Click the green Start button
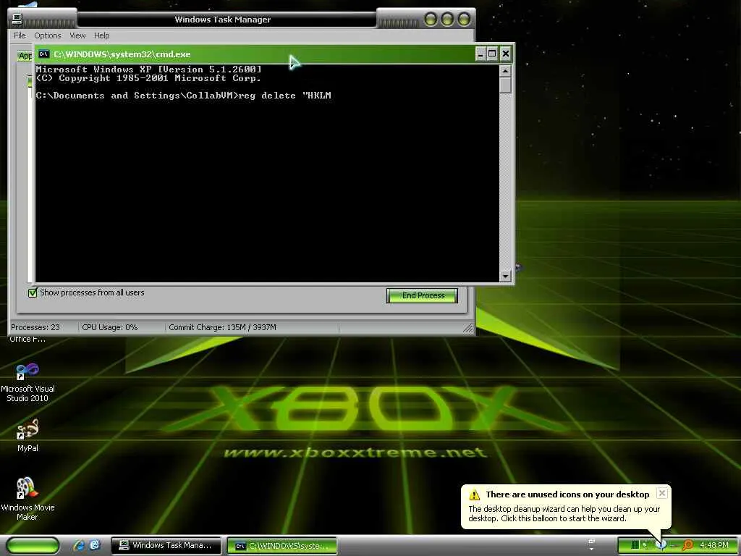741x556 pixels. tap(33, 545)
